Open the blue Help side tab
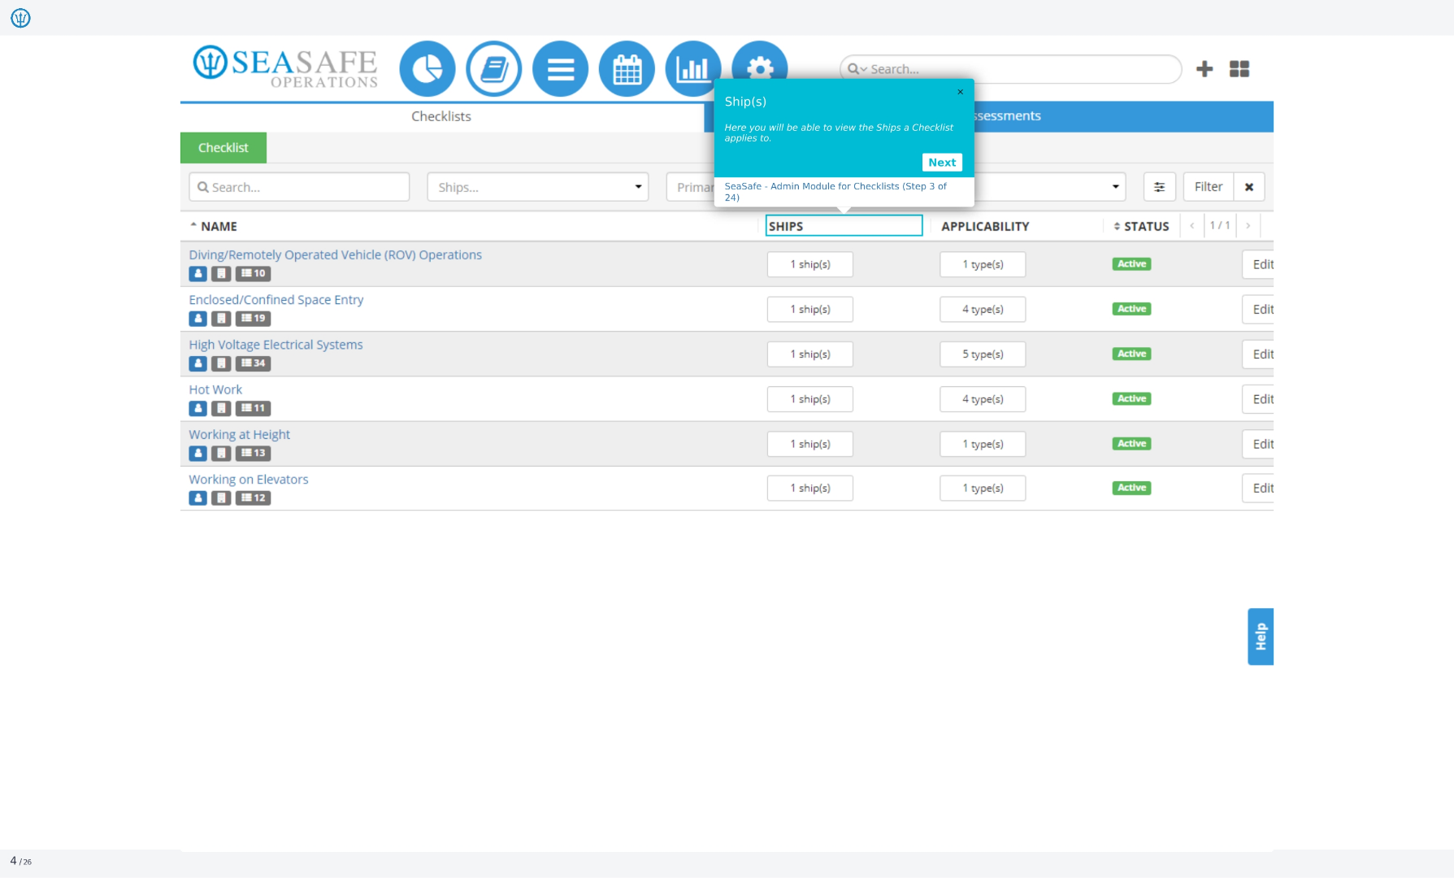This screenshot has height=878, width=1454. 1261,637
